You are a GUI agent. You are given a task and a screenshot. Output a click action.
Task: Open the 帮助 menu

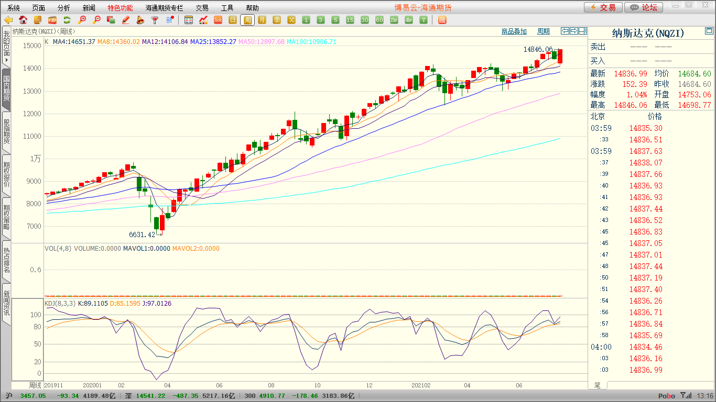[x=252, y=8]
